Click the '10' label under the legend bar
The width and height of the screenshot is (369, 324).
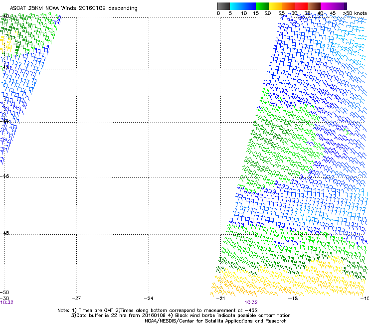pos(244,13)
